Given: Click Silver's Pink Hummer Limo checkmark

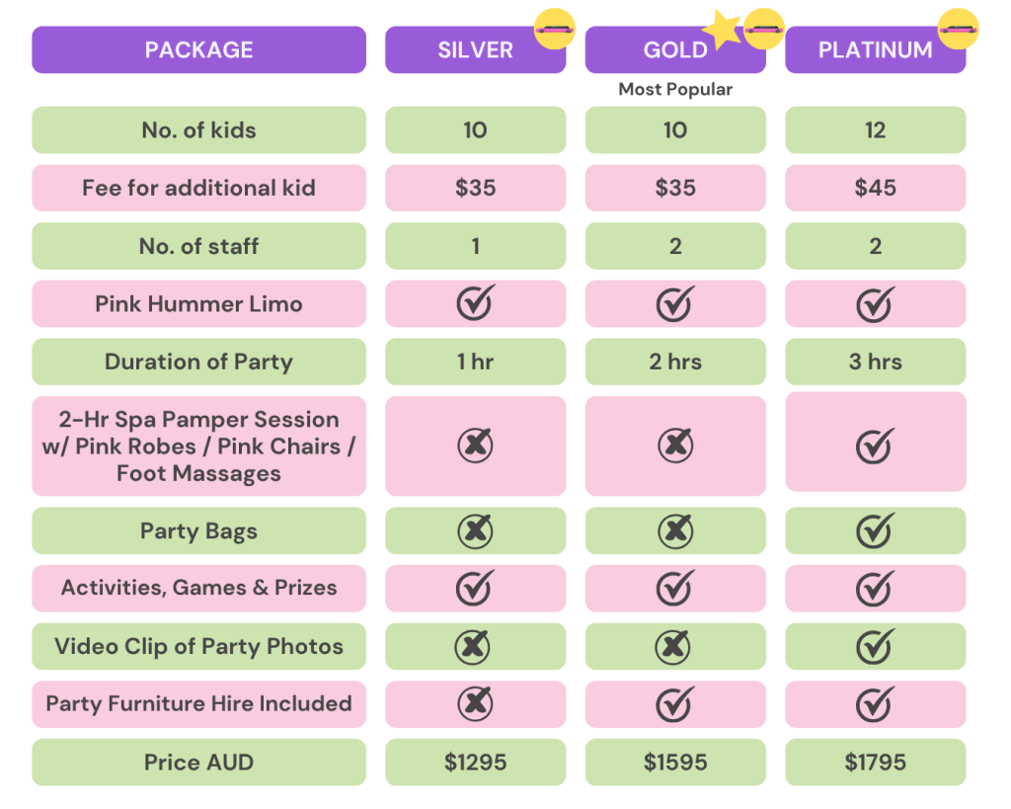Looking at the screenshot, I should tap(475, 303).
